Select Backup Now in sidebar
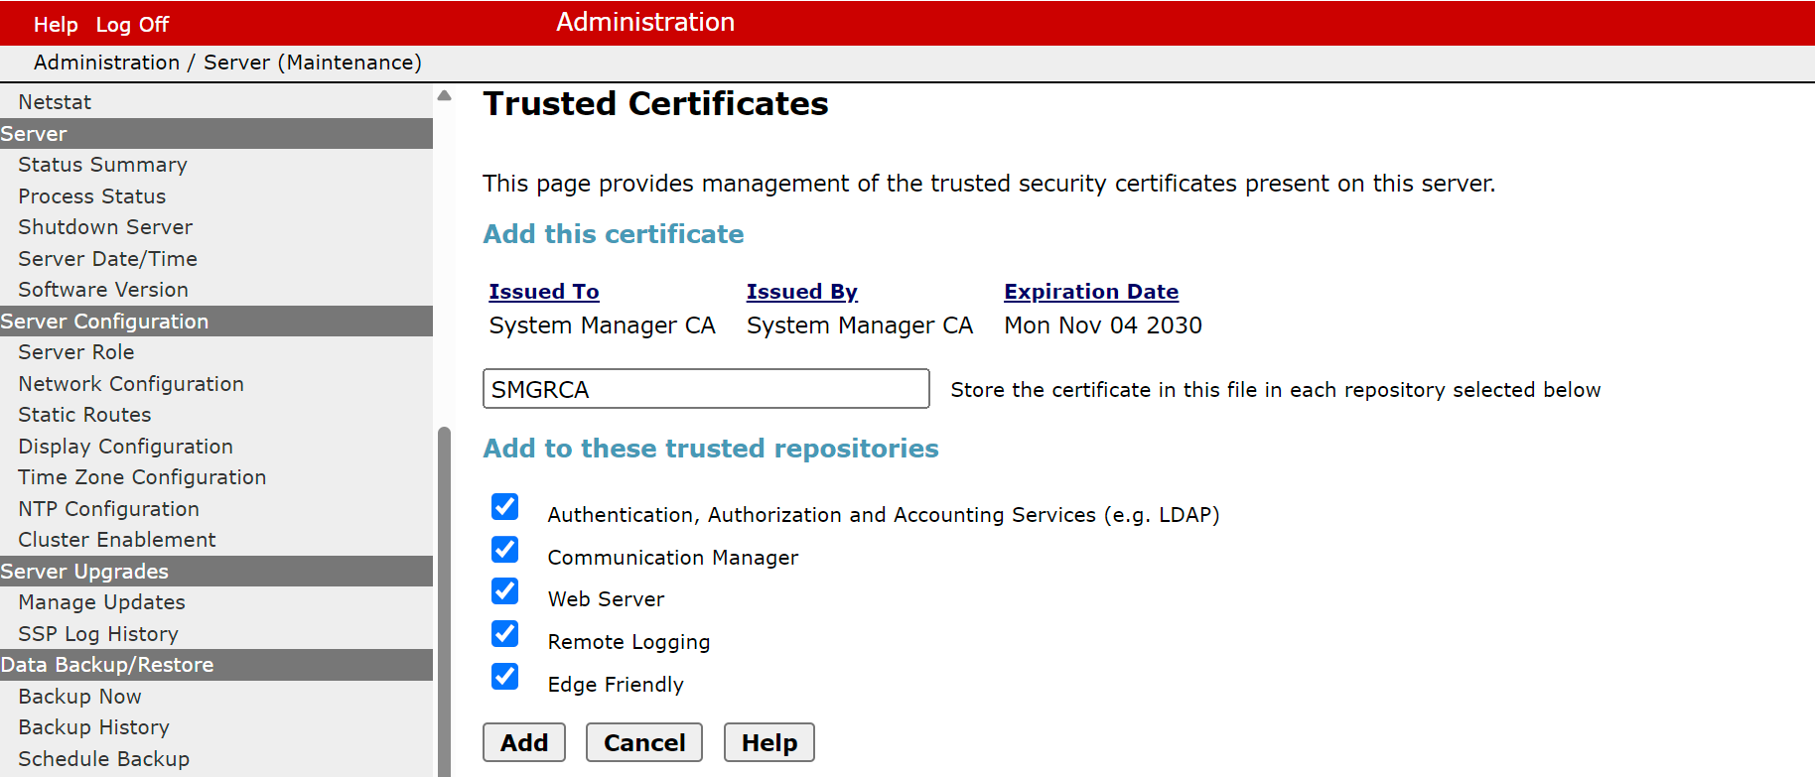The width and height of the screenshot is (1815, 777). tap(79, 697)
